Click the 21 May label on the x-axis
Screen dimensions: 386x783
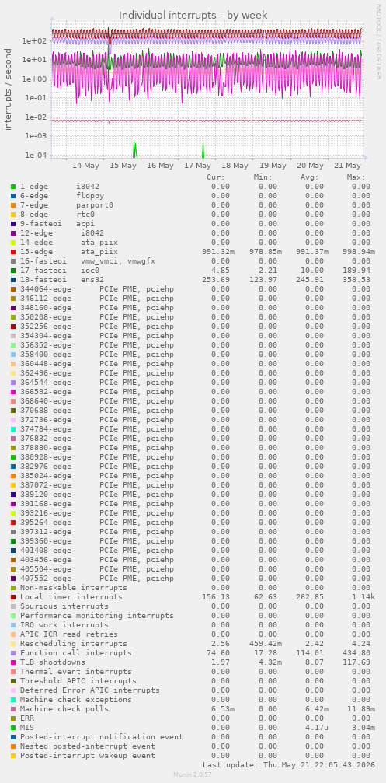click(347, 166)
